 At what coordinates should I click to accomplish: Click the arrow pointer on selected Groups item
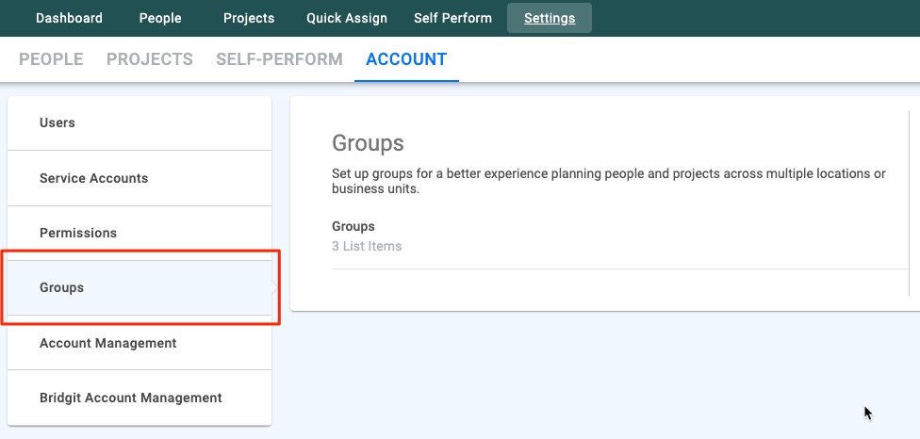click(275, 287)
